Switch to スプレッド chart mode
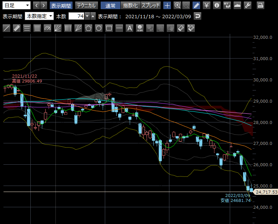 point(151,5)
